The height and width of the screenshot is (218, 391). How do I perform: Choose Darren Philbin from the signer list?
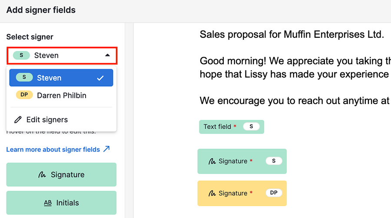(x=61, y=95)
